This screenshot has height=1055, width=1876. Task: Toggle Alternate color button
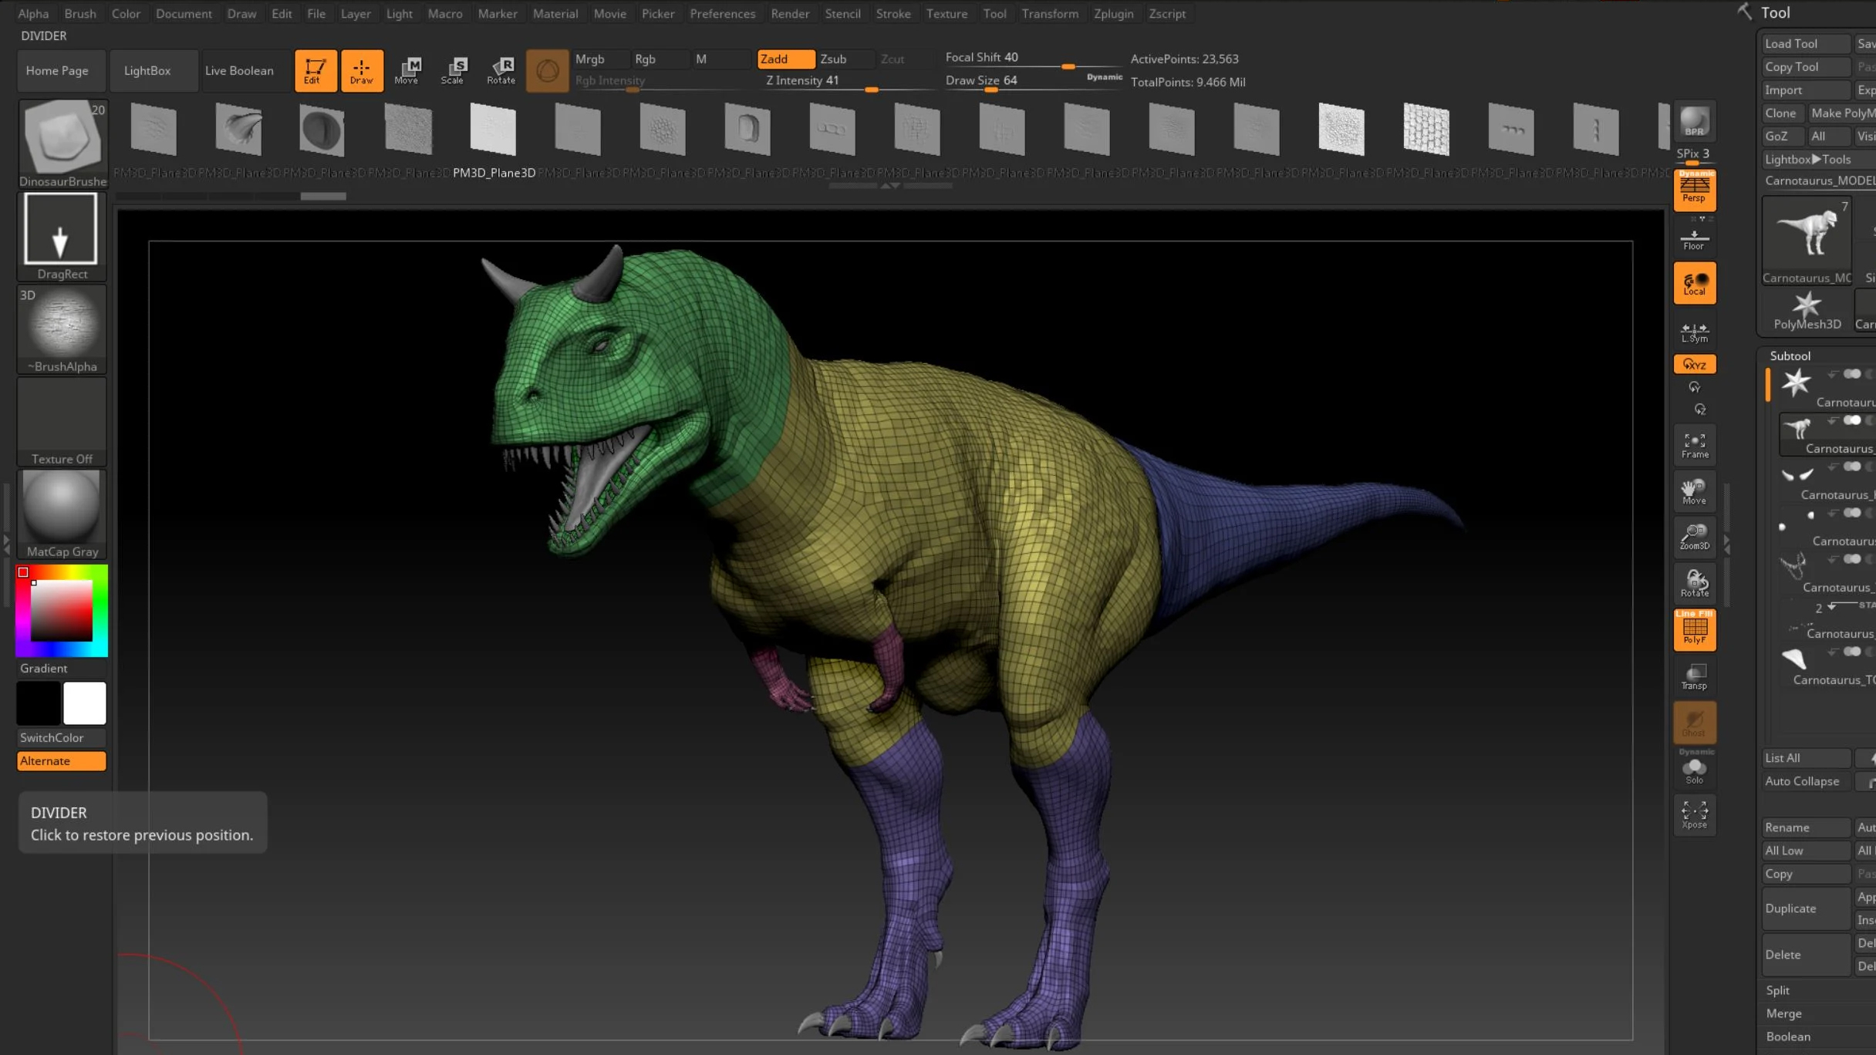click(x=61, y=761)
